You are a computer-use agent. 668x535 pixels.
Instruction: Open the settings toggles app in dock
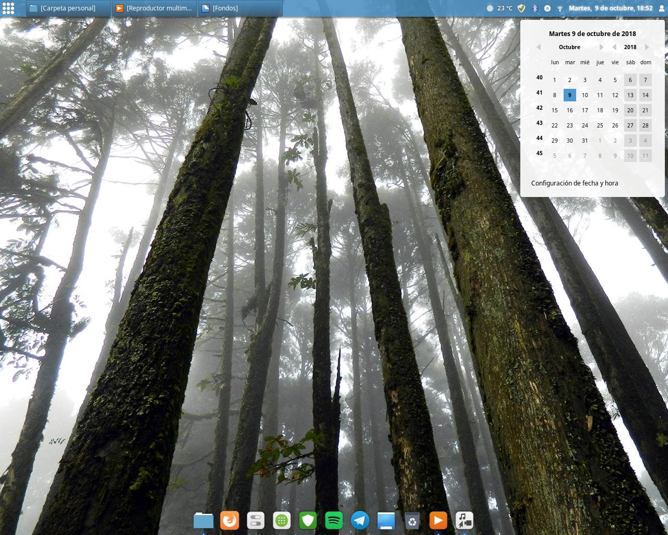tap(256, 520)
